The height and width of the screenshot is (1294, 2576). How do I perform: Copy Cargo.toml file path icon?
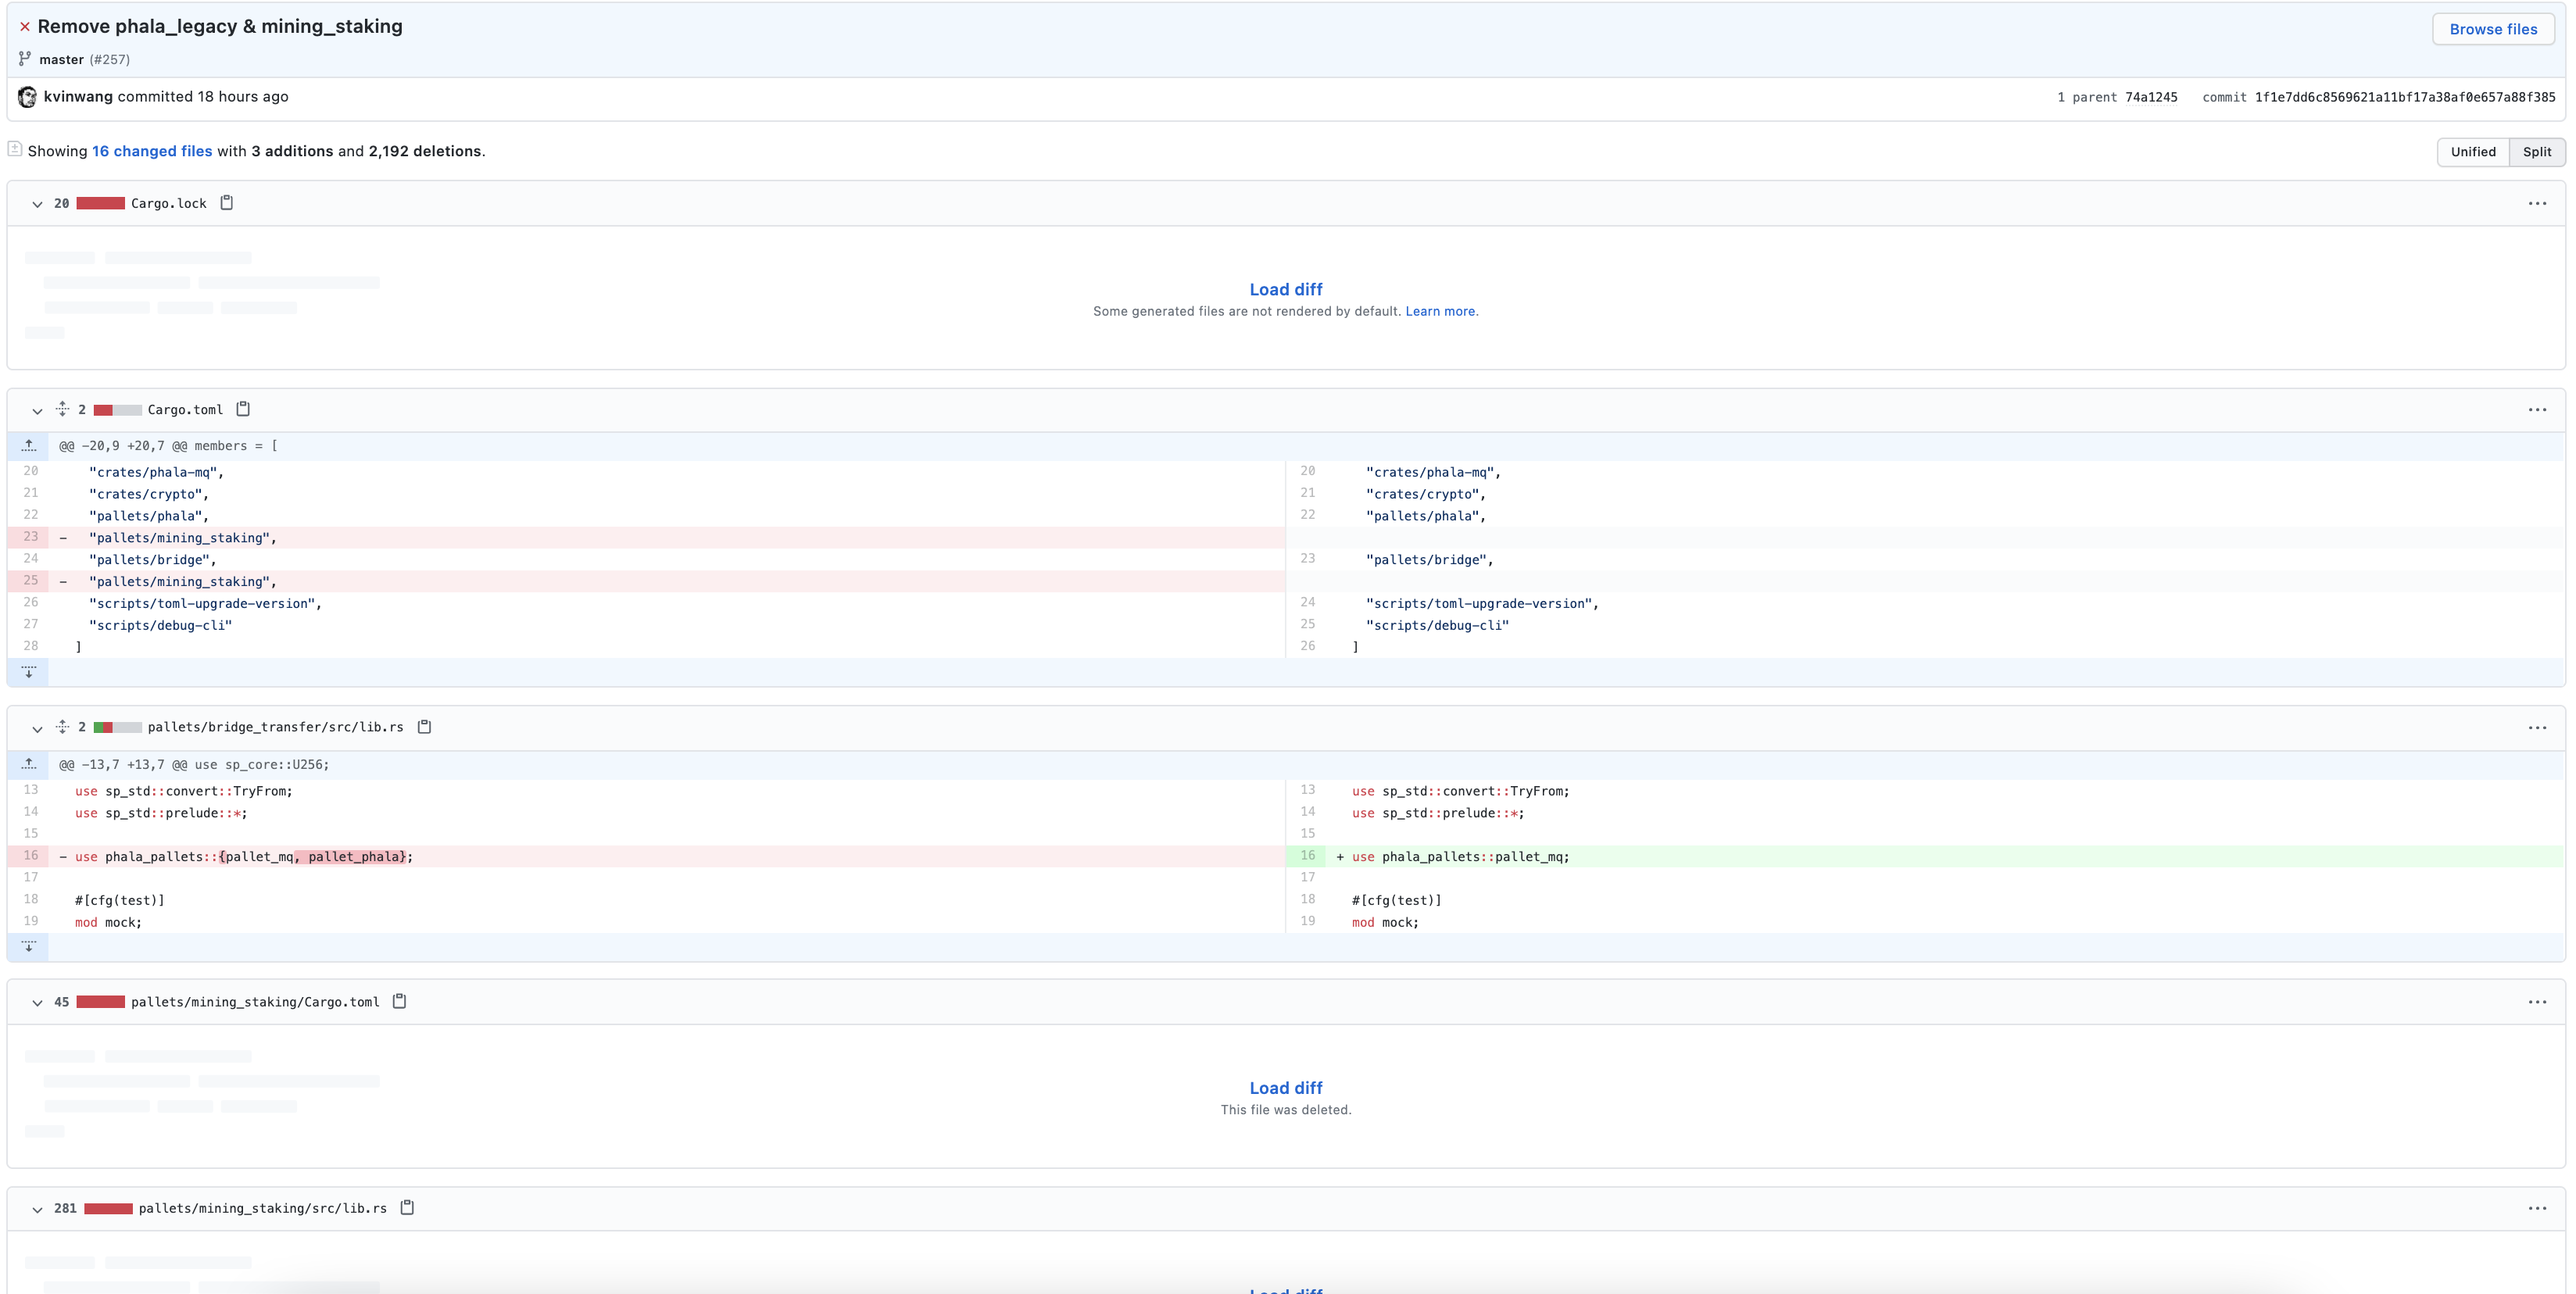click(x=243, y=409)
